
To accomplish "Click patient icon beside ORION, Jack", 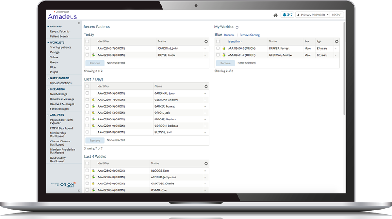I will click(x=93, y=113).
